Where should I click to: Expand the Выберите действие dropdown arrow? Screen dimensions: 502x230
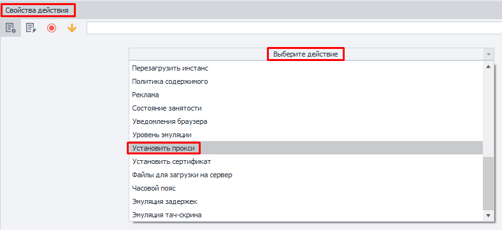pyautogui.click(x=488, y=54)
